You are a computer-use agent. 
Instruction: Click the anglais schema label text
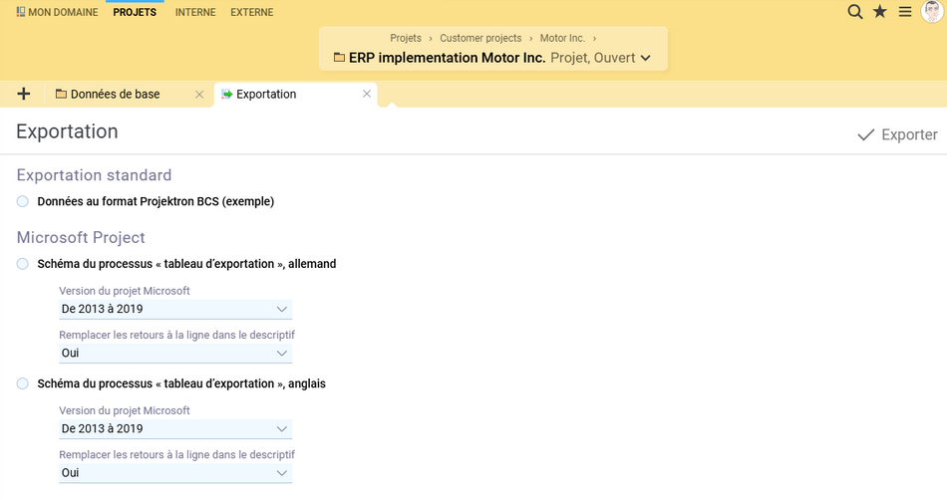[x=181, y=383]
